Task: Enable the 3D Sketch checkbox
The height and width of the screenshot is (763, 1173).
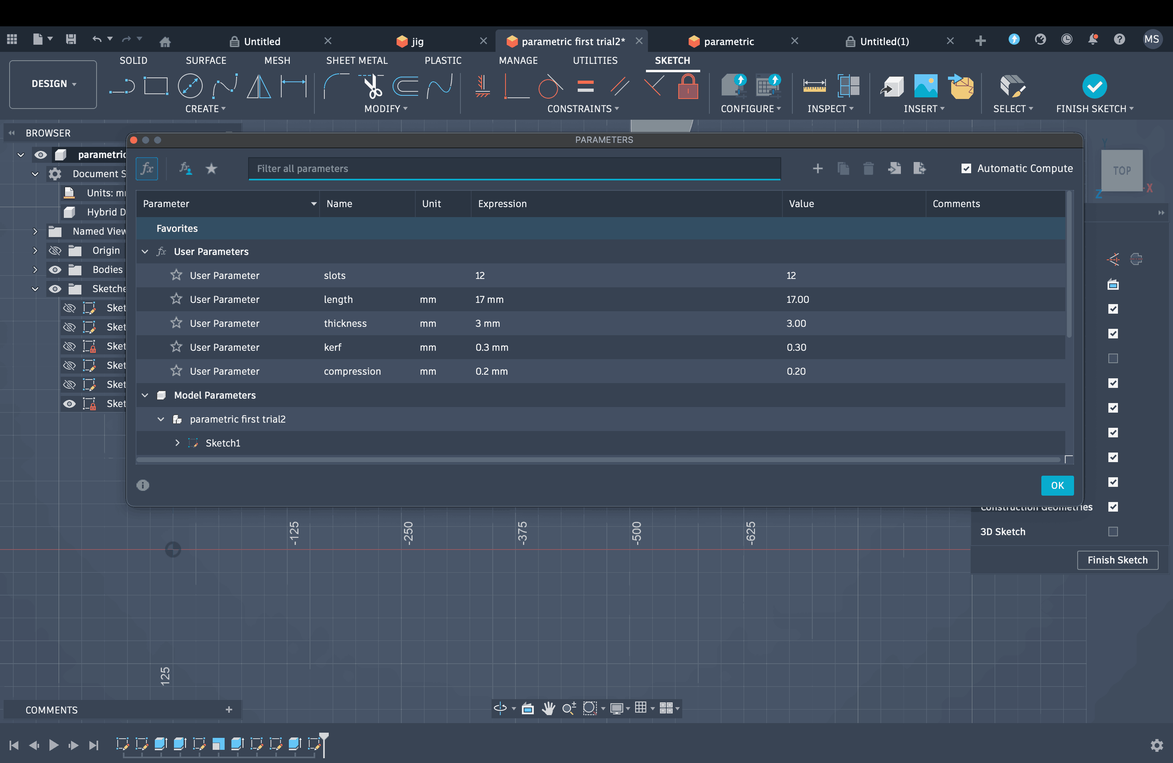Action: pyautogui.click(x=1112, y=531)
